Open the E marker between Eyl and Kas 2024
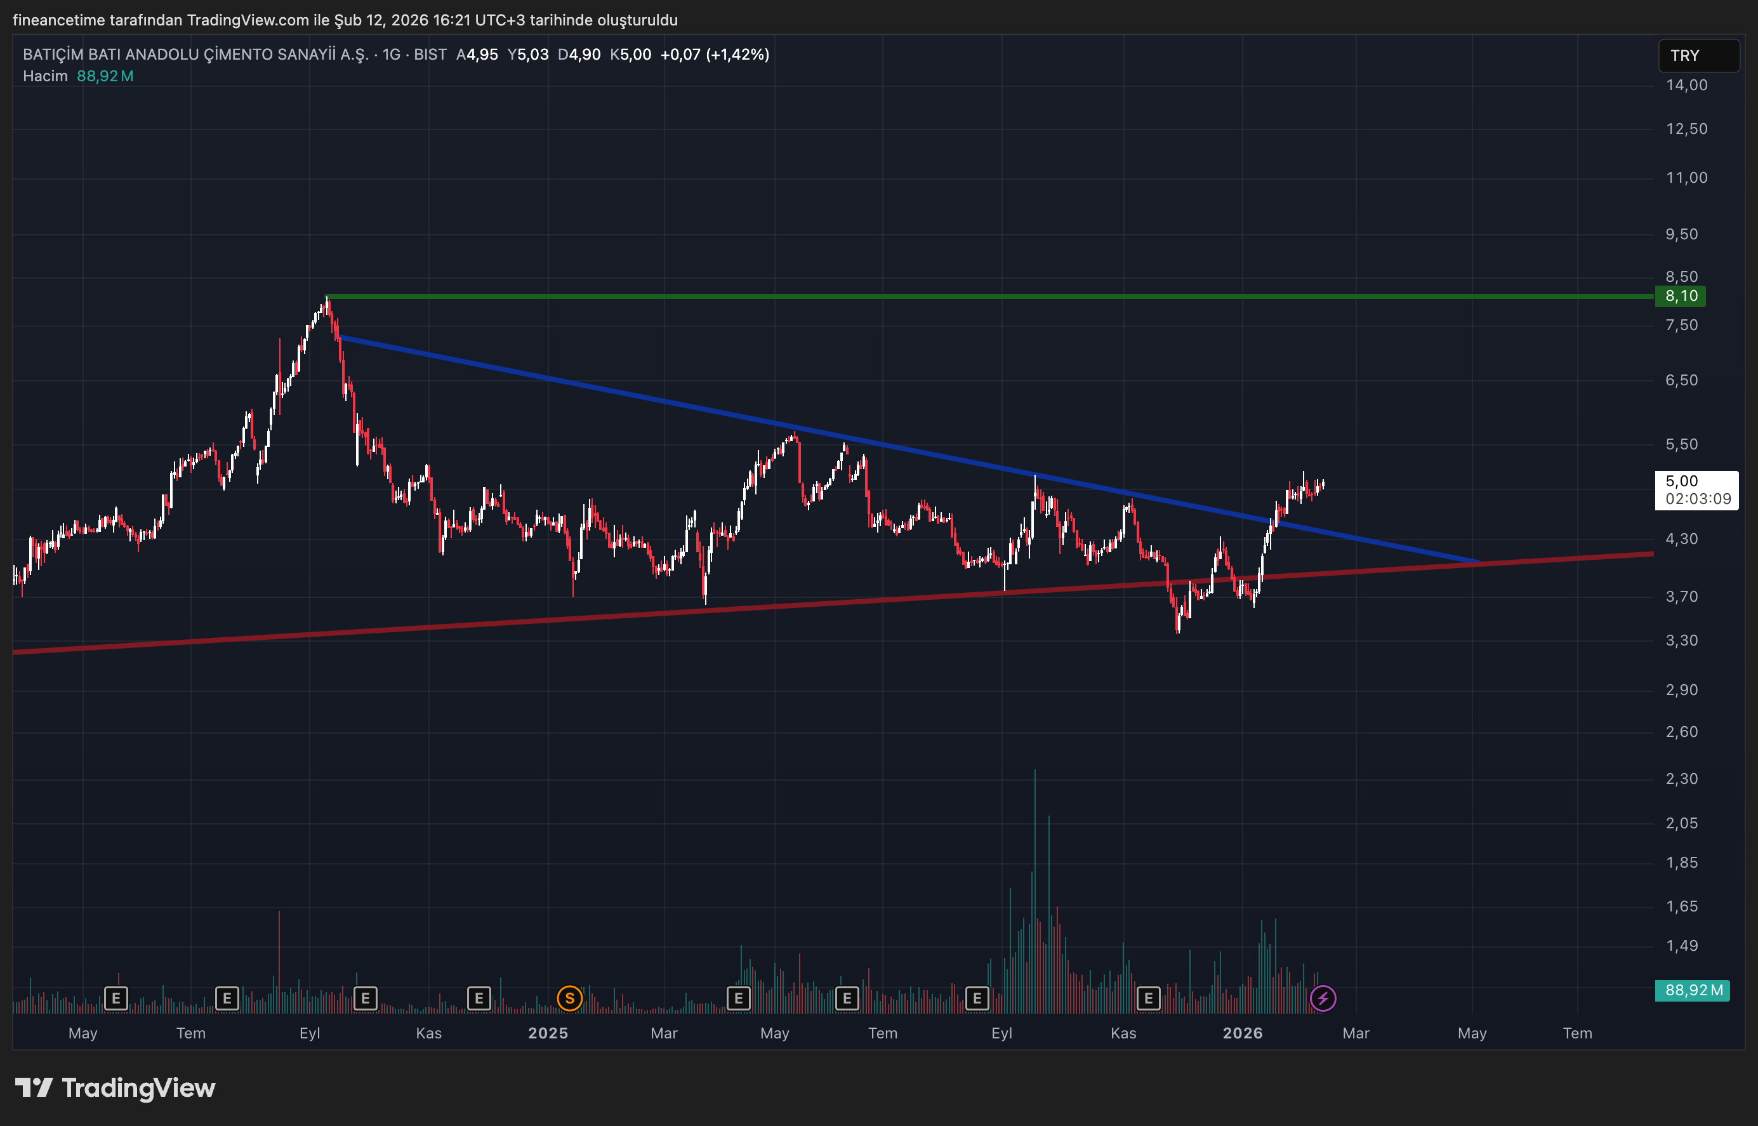1758x1126 pixels. tap(365, 998)
